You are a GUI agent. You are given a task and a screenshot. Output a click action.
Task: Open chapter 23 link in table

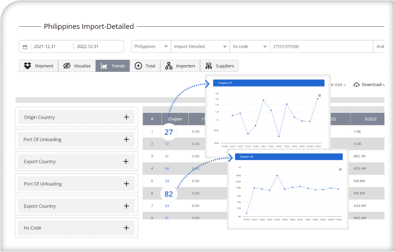pos(167,206)
